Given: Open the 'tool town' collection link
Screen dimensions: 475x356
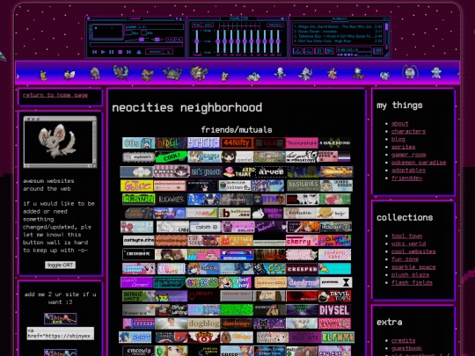Looking at the screenshot, I should click(x=406, y=236).
